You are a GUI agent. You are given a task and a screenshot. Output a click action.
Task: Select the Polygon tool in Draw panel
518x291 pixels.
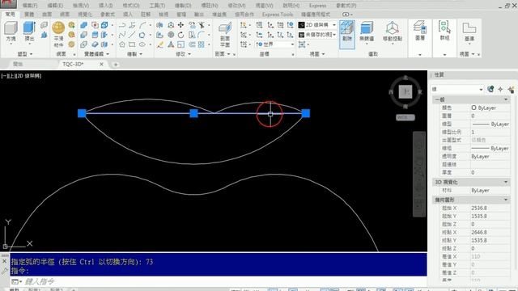(122, 44)
